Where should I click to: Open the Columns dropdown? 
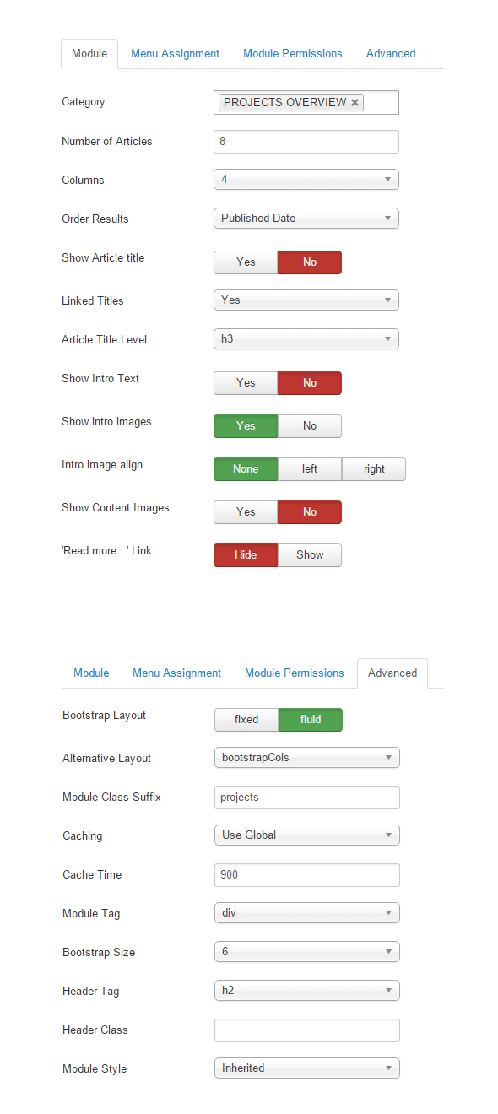[x=306, y=180]
